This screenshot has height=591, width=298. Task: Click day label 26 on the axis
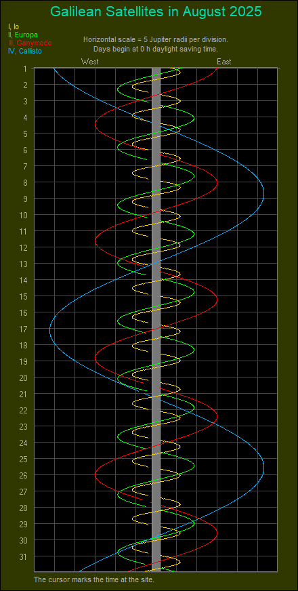point(23,475)
